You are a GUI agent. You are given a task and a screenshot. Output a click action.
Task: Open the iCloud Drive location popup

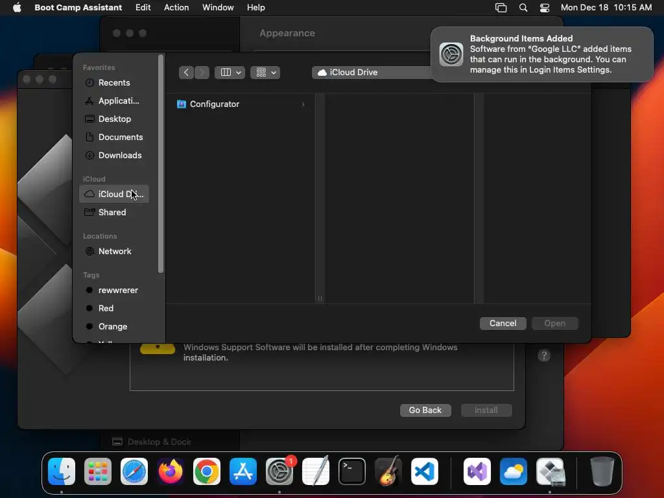(x=372, y=73)
